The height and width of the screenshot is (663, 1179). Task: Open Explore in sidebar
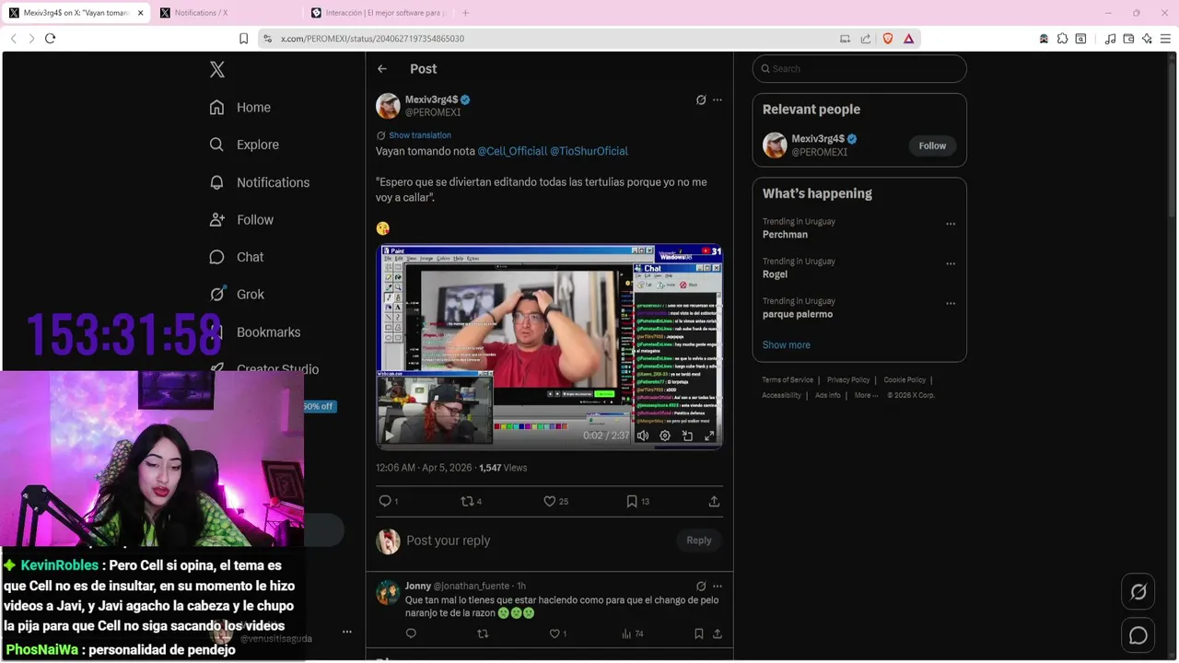[244, 145]
